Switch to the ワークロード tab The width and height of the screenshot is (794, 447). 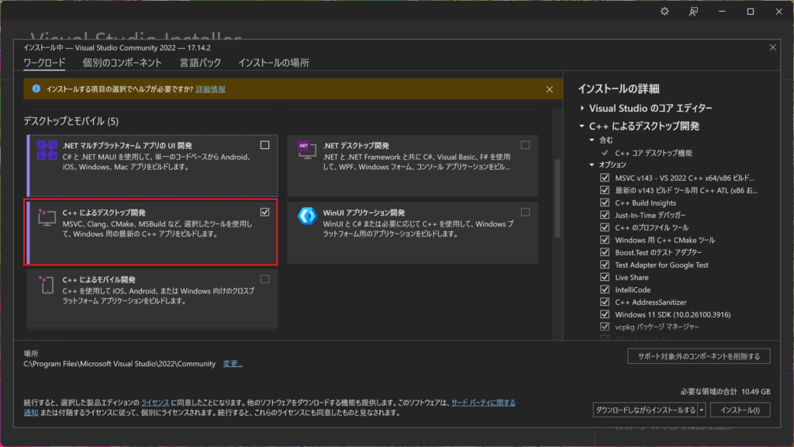[44, 63]
